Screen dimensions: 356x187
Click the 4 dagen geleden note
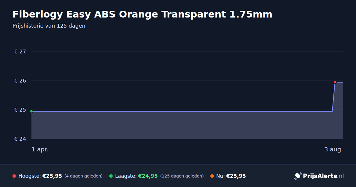point(83,176)
